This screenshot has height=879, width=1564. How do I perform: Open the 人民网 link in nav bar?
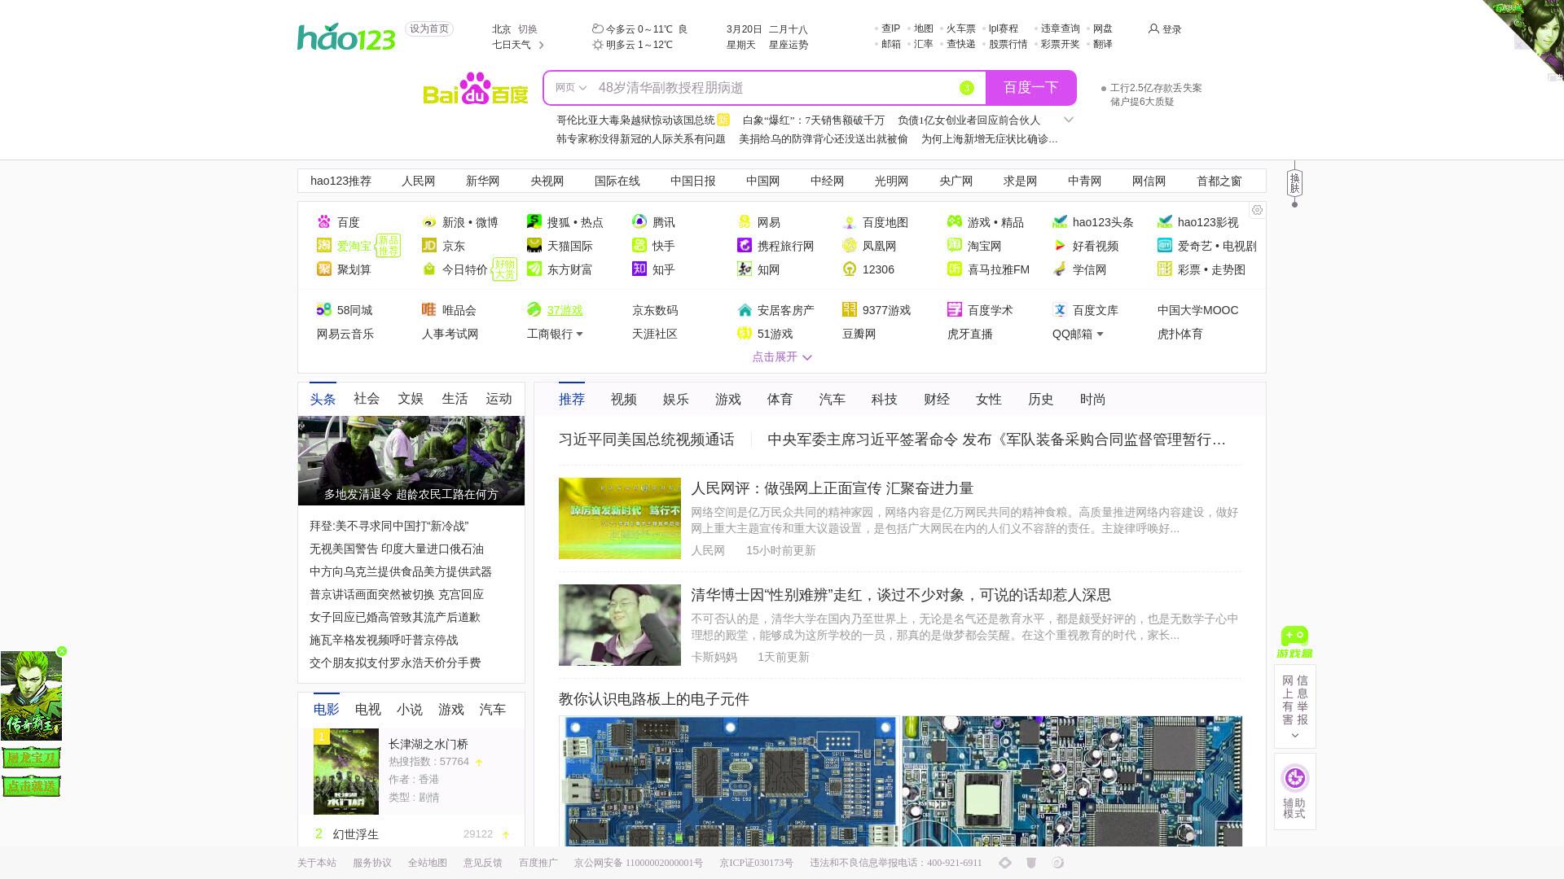click(418, 181)
